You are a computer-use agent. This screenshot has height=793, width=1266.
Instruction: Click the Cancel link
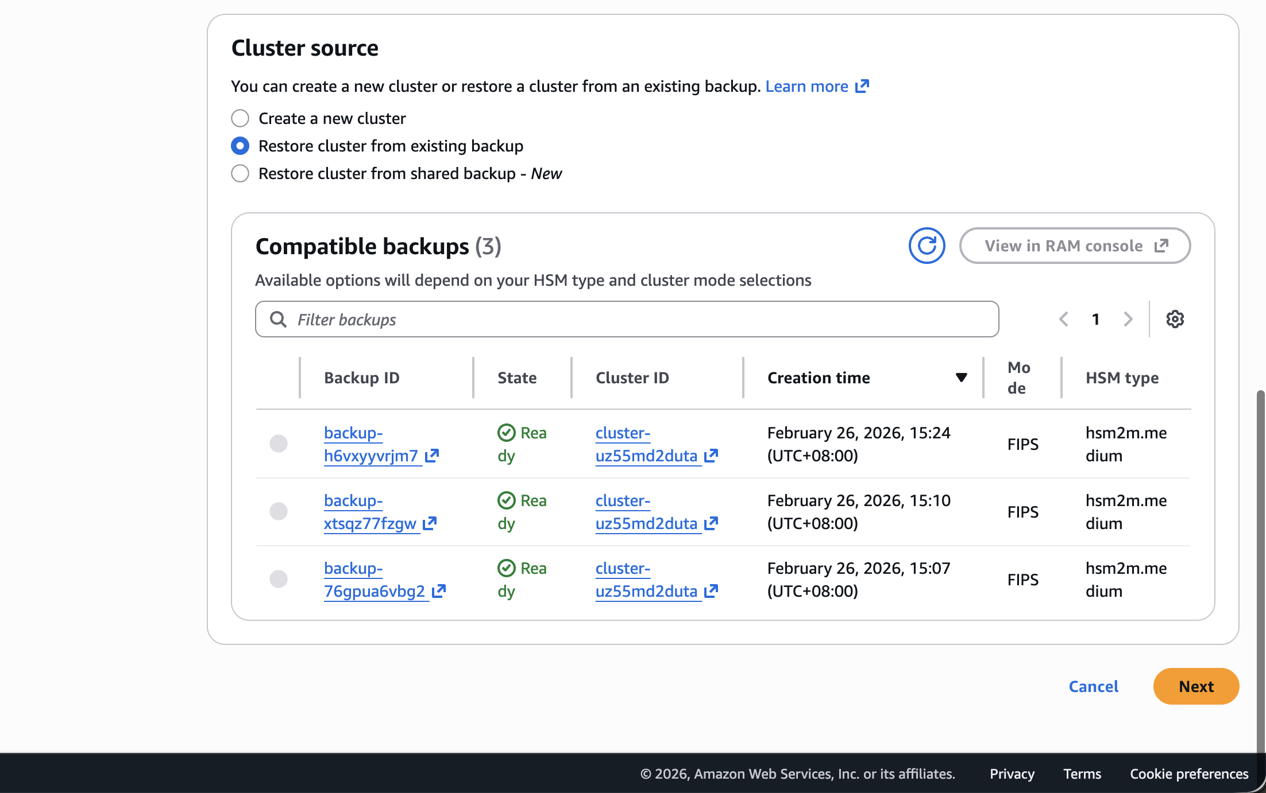coord(1093,686)
